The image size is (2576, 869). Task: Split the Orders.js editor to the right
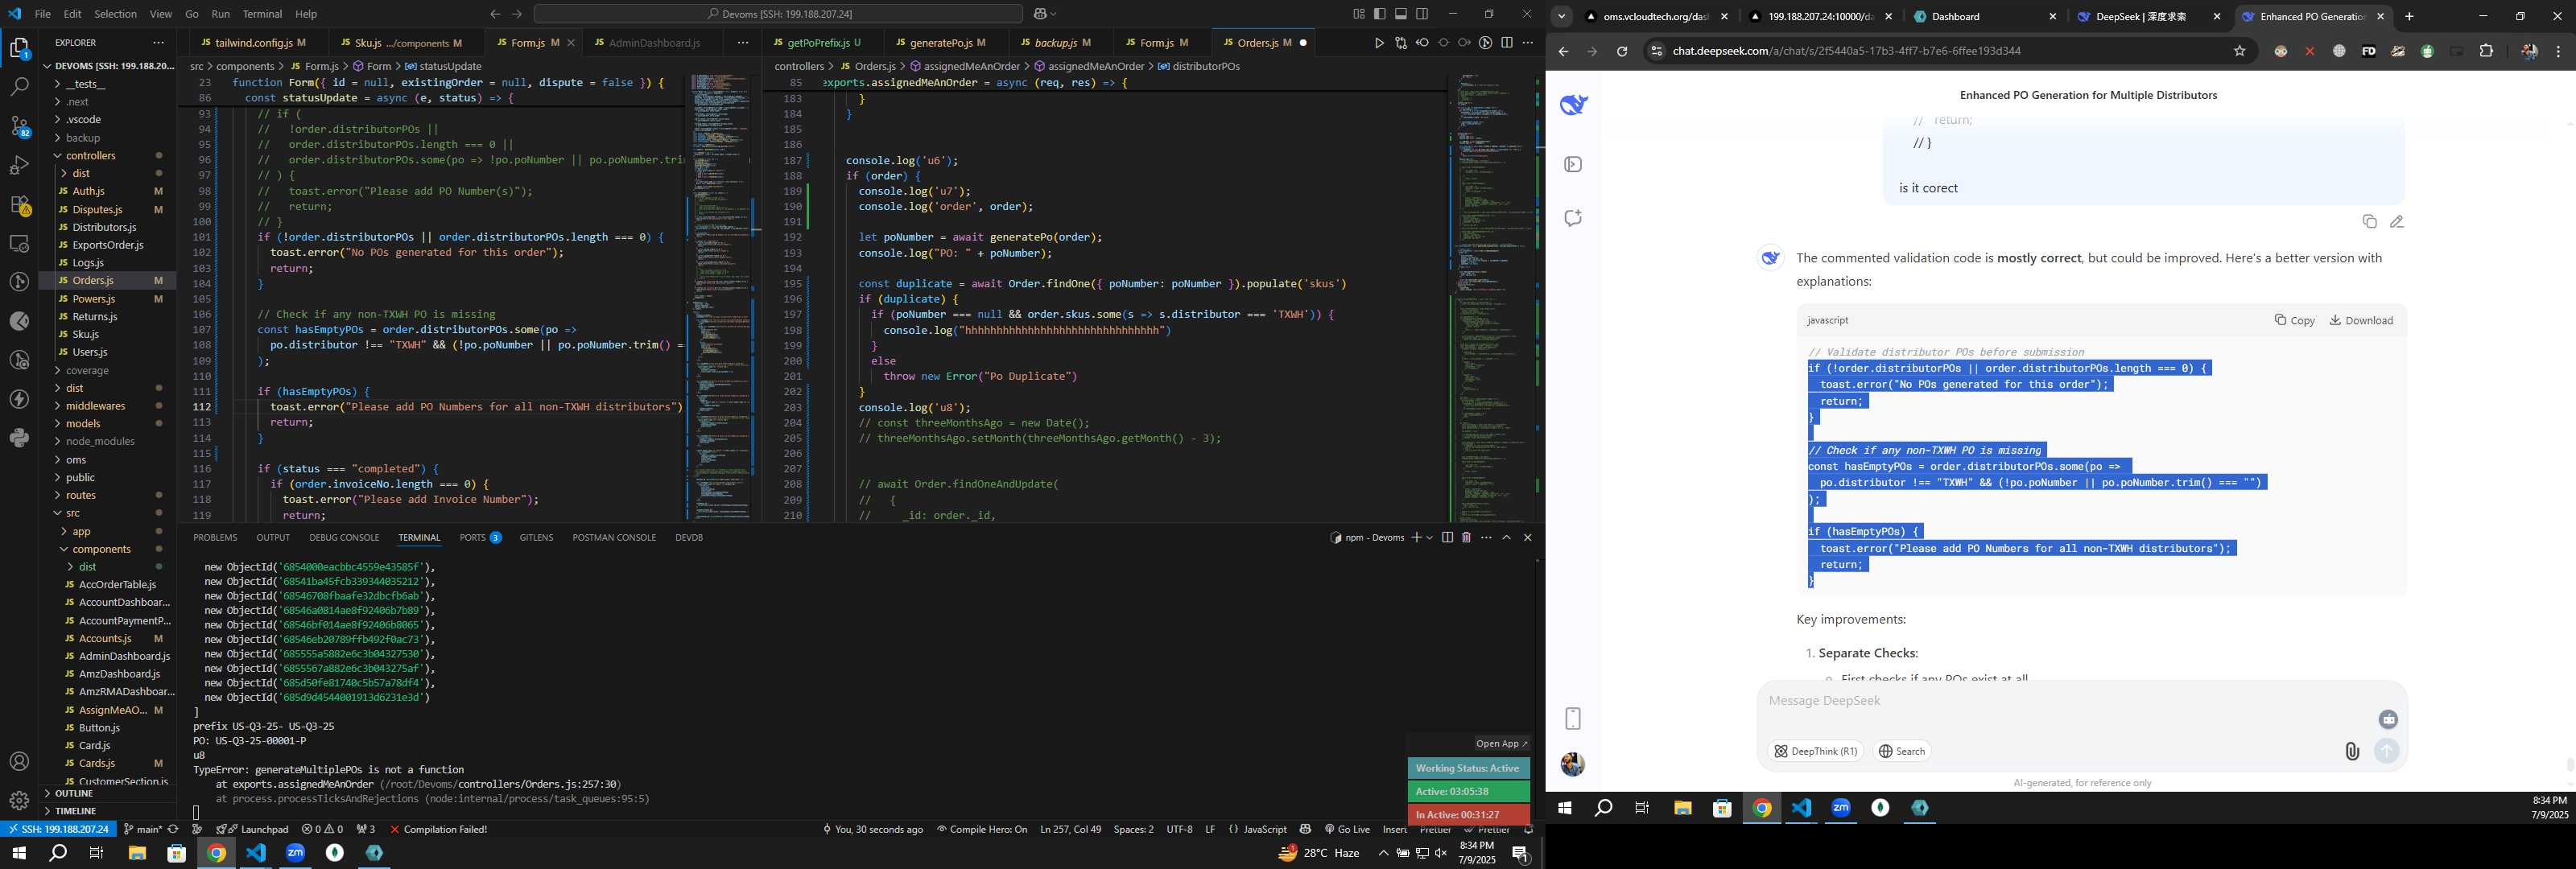click(x=1507, y=43)
